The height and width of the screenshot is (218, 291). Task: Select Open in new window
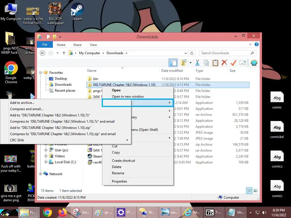click(138, 97)
